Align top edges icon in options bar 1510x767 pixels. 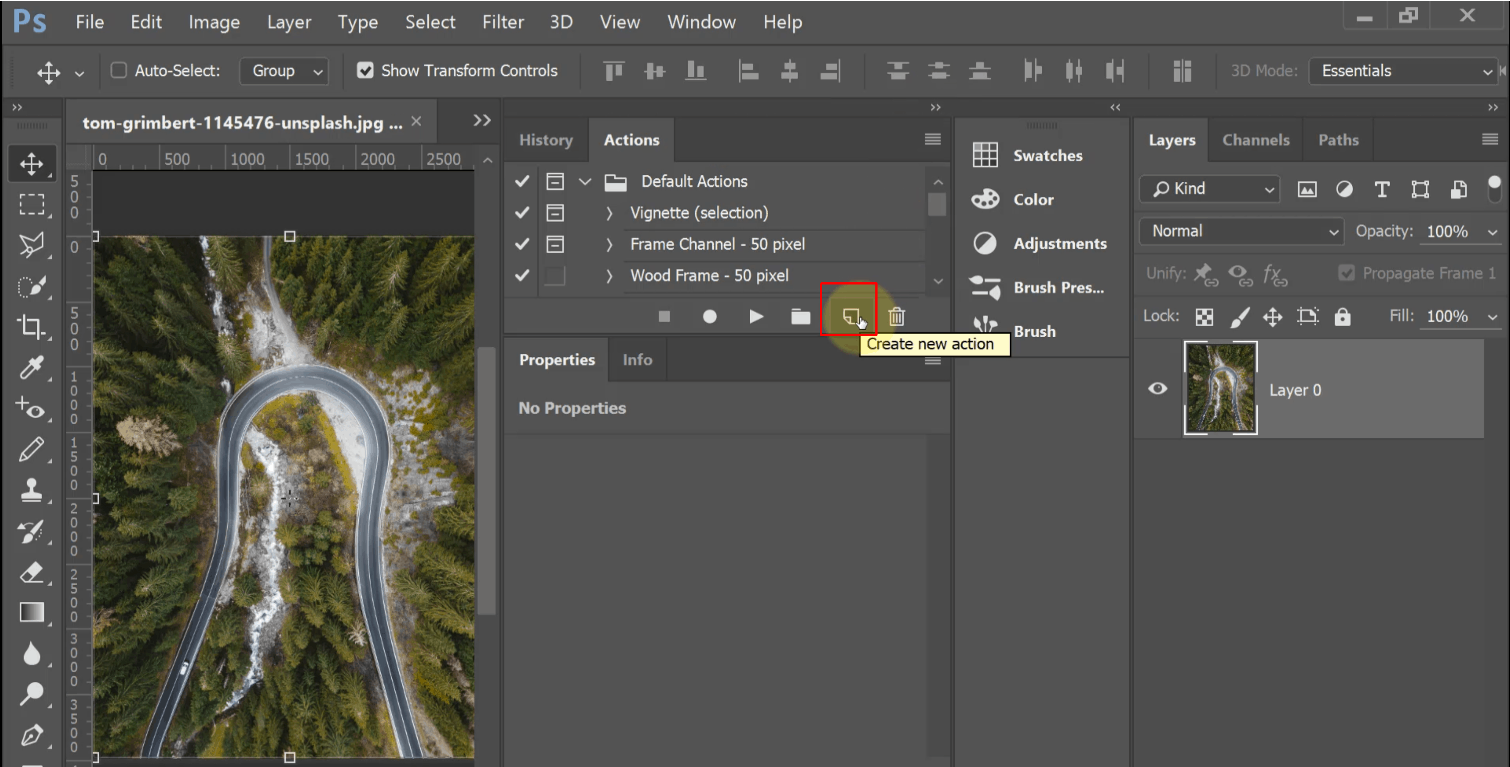(614, 71)
